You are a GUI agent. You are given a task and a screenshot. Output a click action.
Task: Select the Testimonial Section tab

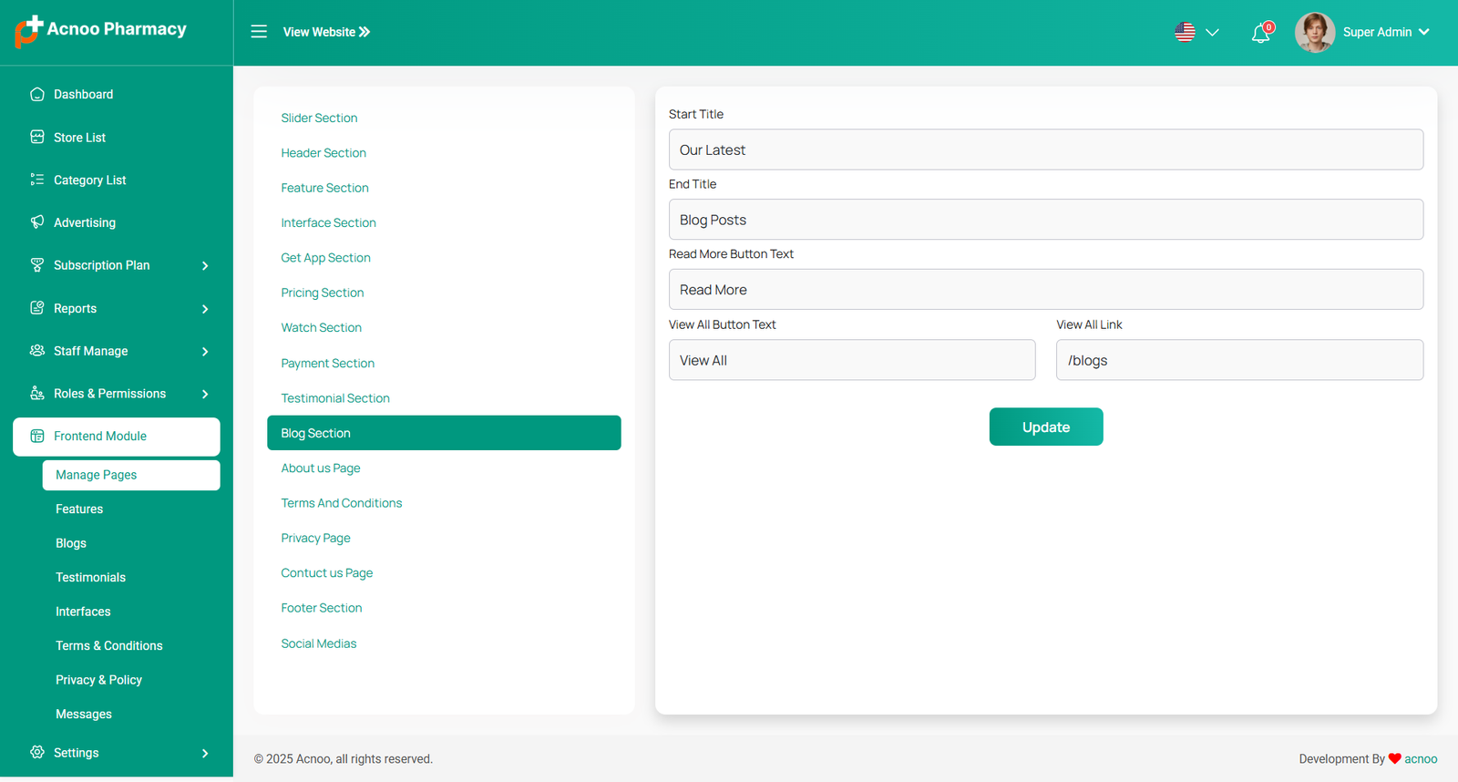pos(335,398)
